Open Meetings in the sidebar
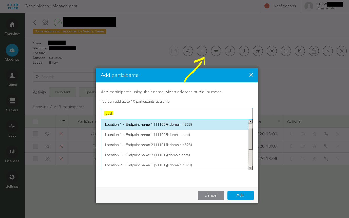Viewport: 349px width, 218px height. pyautogui.click(x=12, y=53)
